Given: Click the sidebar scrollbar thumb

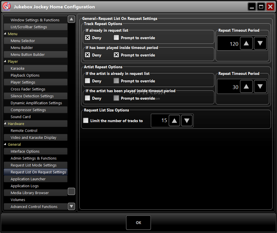Looking at the screenshot, I should pyautogui.click(x=71, y=191).
